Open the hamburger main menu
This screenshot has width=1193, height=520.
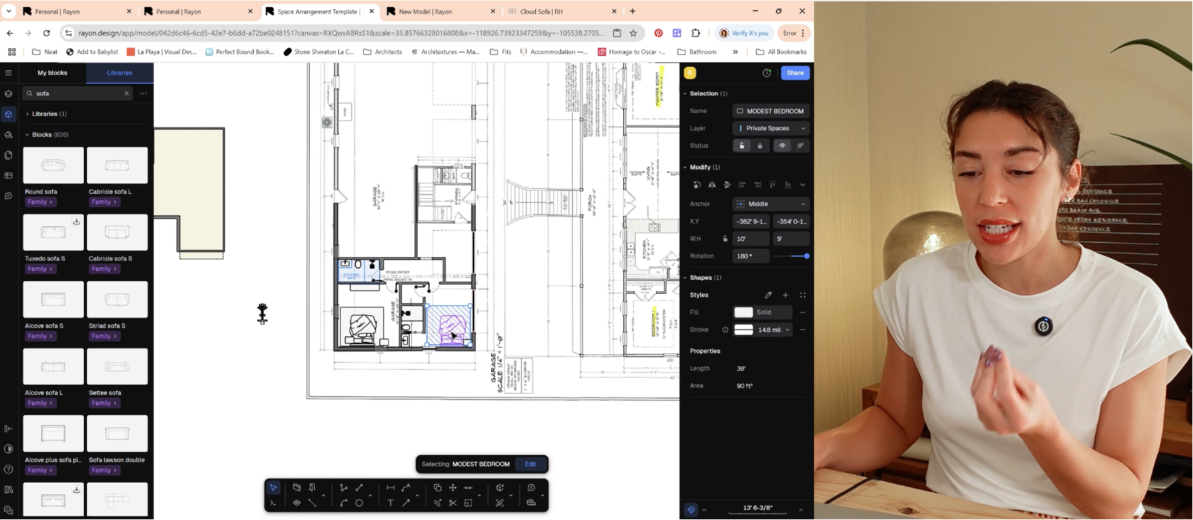coord(8,73)
